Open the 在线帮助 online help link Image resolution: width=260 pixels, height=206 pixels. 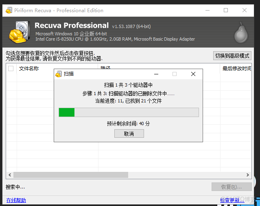16,200
